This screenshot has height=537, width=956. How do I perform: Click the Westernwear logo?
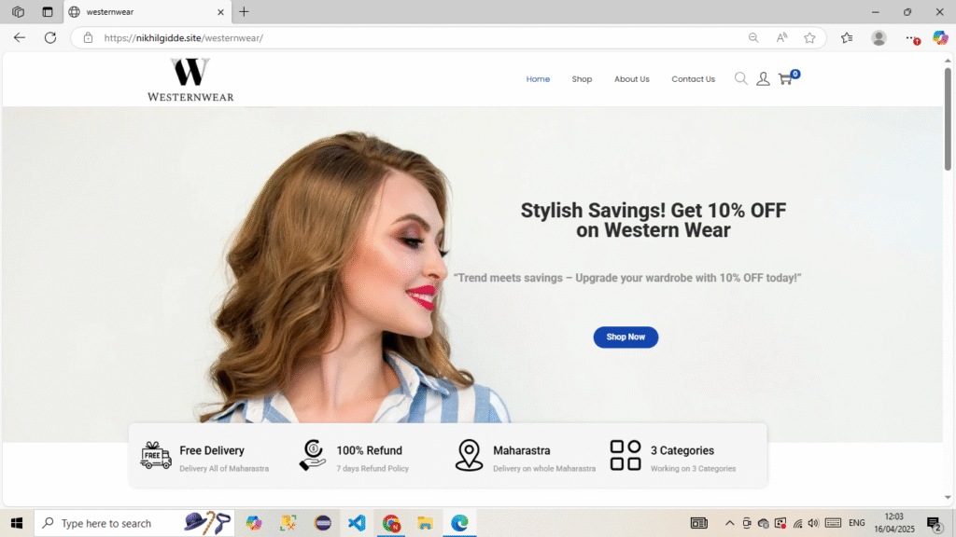click(x=190, y=79)
